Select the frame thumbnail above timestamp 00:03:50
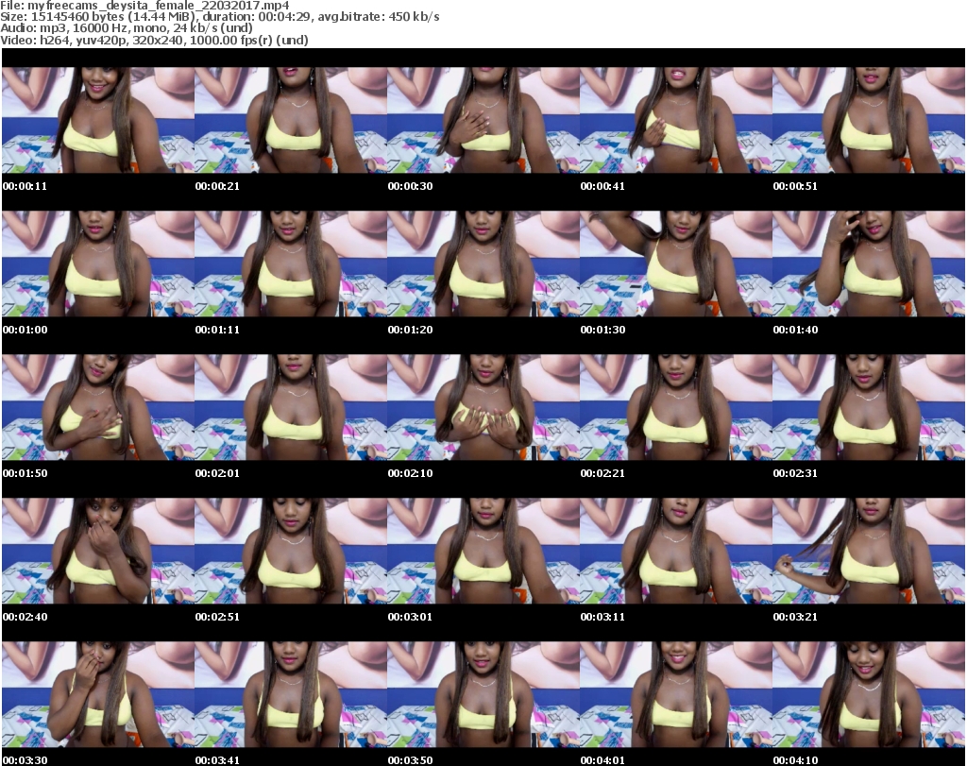Viewport: 967px width, 766px height. 483,694
